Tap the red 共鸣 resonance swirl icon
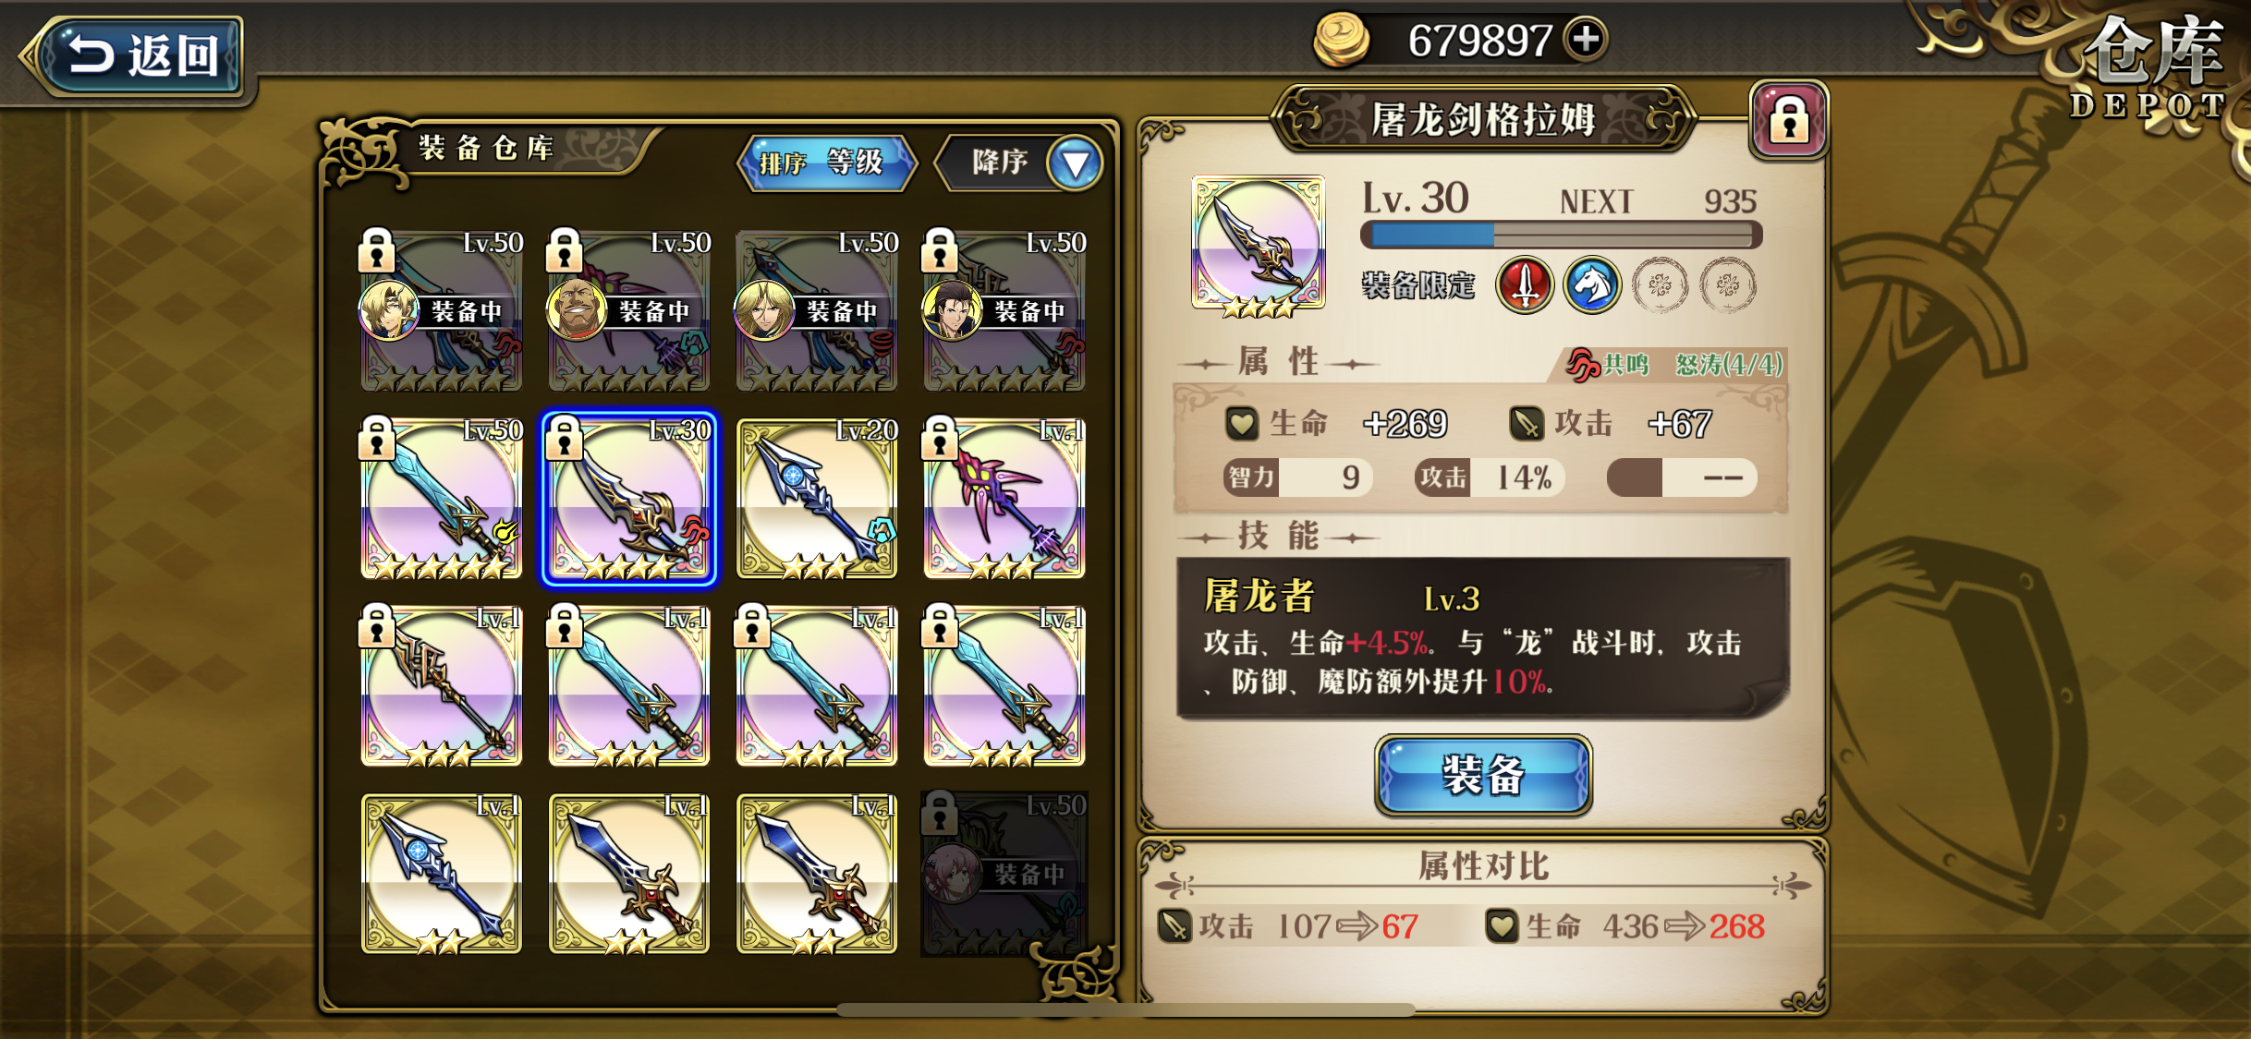 click(1583, 365)
